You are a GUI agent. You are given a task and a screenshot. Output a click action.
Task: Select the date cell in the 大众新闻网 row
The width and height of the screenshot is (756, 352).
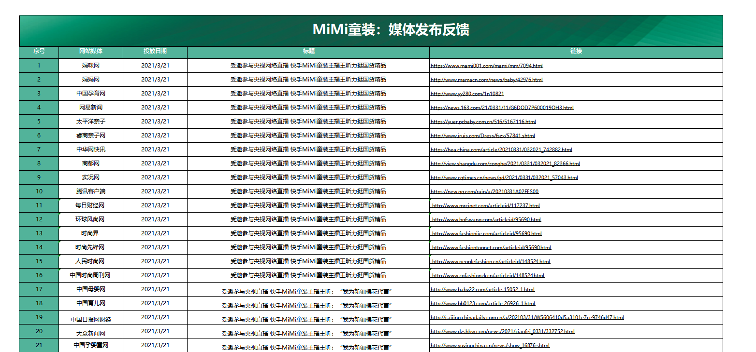pos(155,331)
